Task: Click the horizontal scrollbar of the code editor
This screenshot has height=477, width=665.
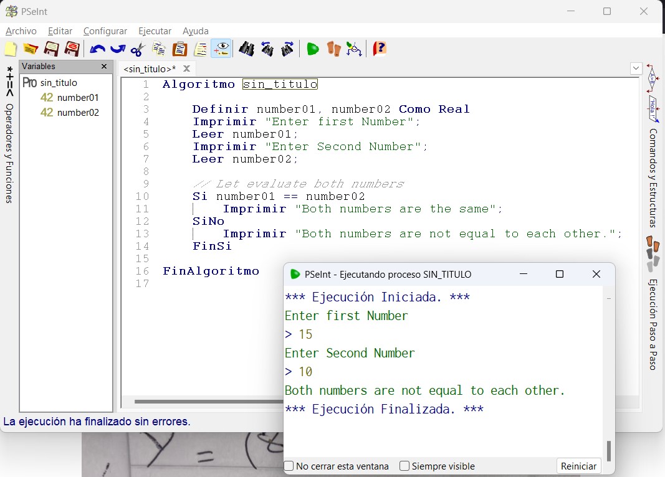Action: (209, 401)
